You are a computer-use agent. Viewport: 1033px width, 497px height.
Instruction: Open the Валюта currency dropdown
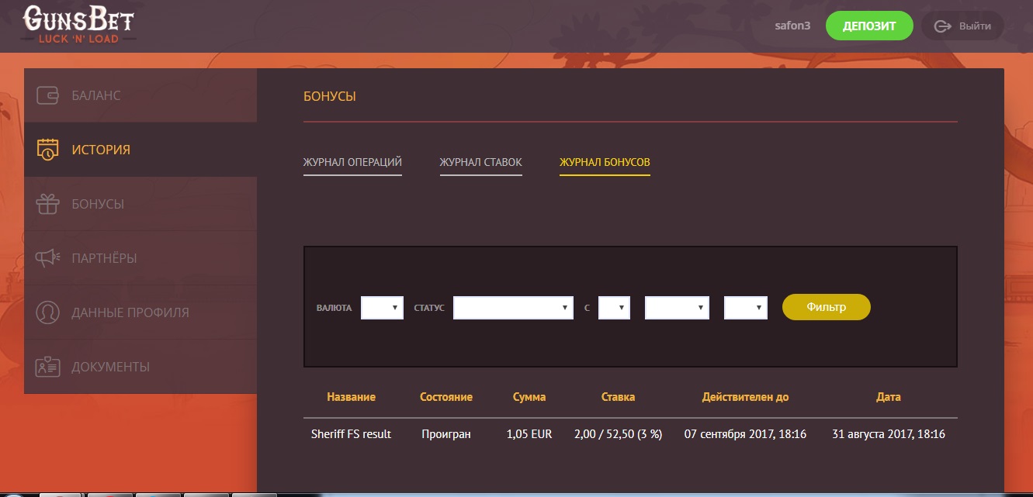point(382,308)
